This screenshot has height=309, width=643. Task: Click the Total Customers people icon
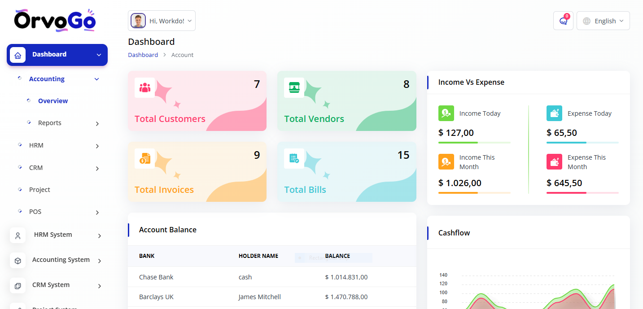click(x=144, y=87)
